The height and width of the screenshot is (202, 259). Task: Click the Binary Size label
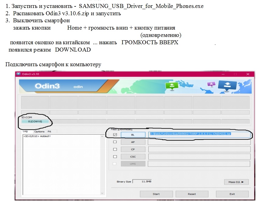pyautogui.click(x=124, y=182)
